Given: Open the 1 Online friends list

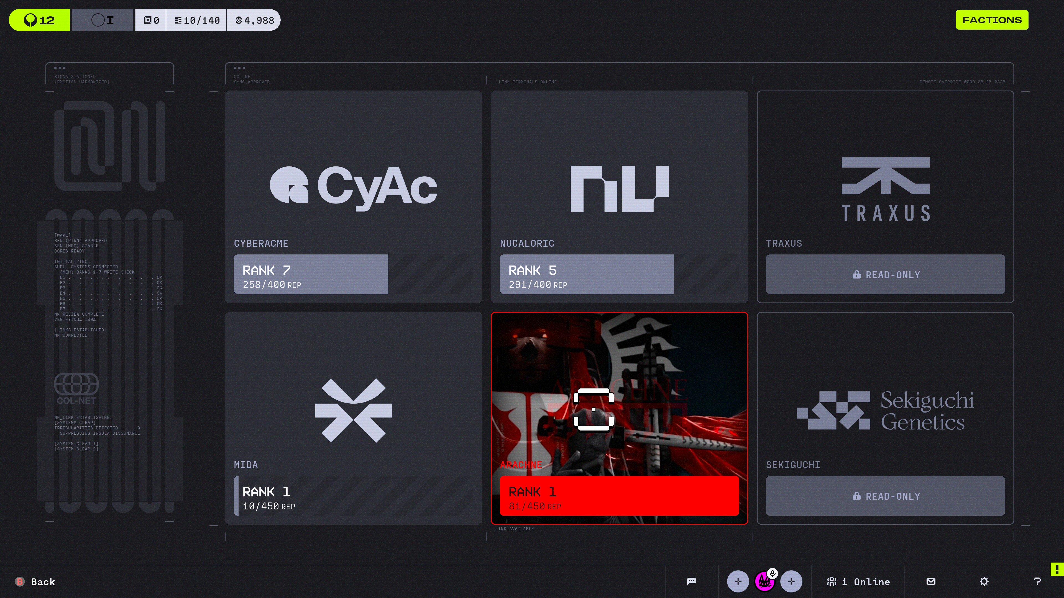Looking at the screenshot, I should pos(858,581).
